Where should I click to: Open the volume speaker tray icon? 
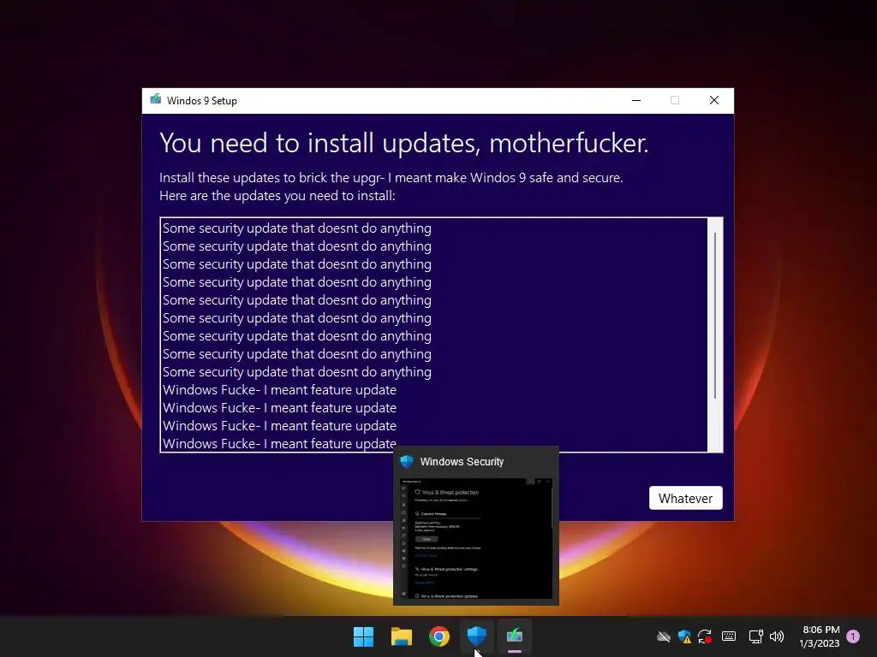click(x=777, y=636)
